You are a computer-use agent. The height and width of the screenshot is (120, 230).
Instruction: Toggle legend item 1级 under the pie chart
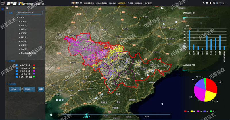(186, 111)
